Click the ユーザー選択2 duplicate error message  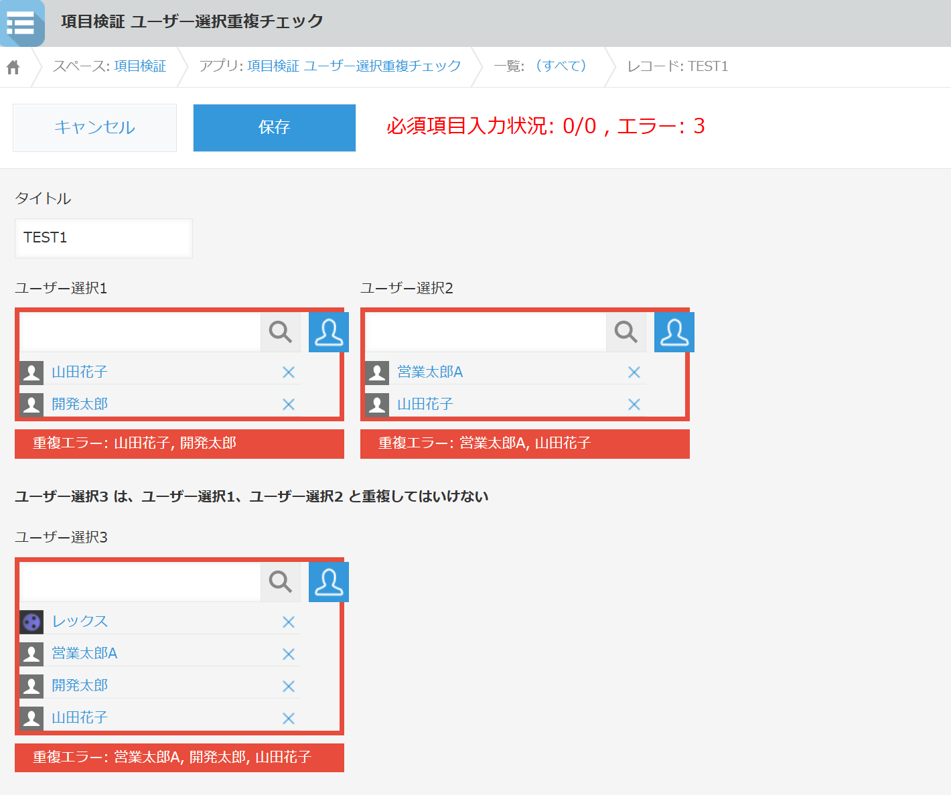(x=525, y=443)
